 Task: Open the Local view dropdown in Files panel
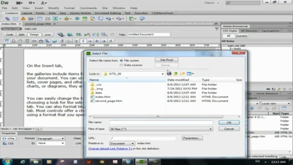276,104
